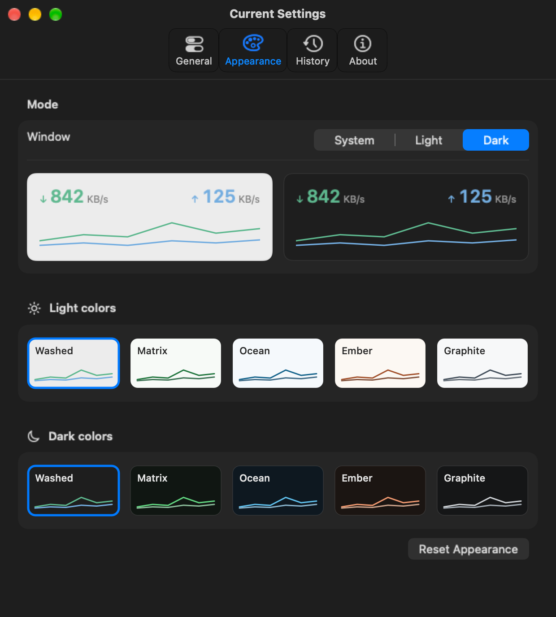Select Ocean under Dark colors
This screenshot has width=556, height=617.
[278, 491]
